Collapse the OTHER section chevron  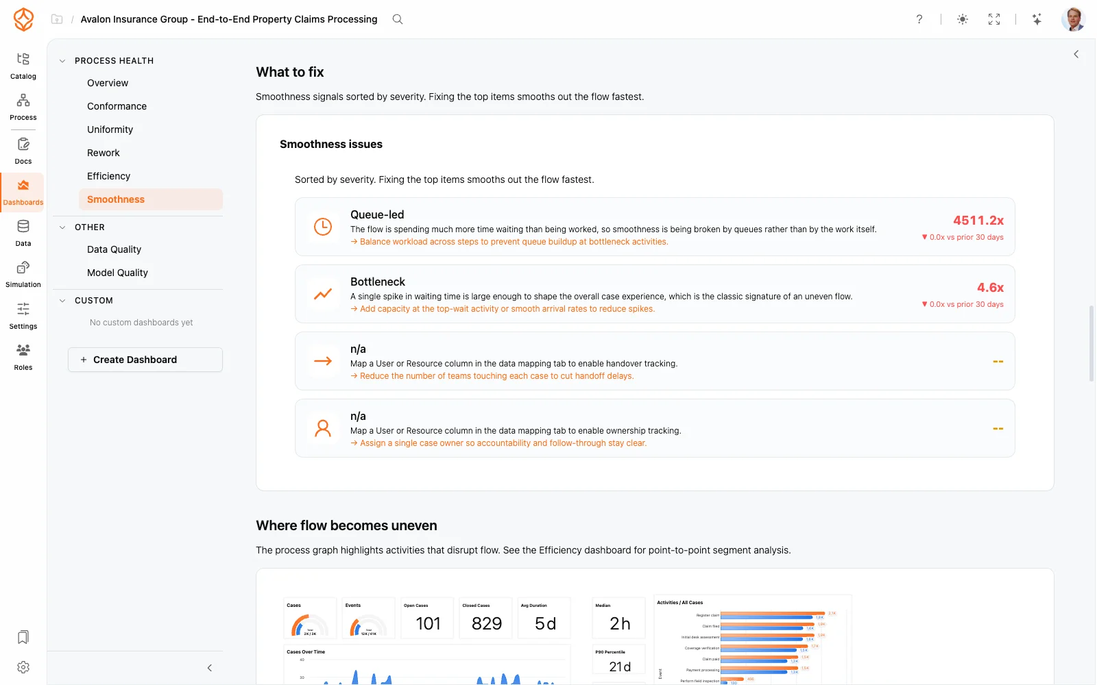tap(62, 227)
